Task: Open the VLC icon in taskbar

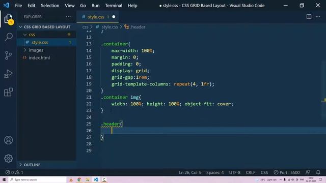Action: click(x=71, y=179)
